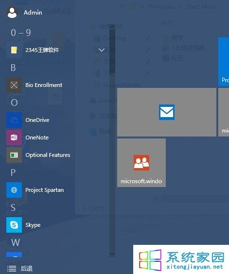Open the blue Pro tile

pos(224,62)
